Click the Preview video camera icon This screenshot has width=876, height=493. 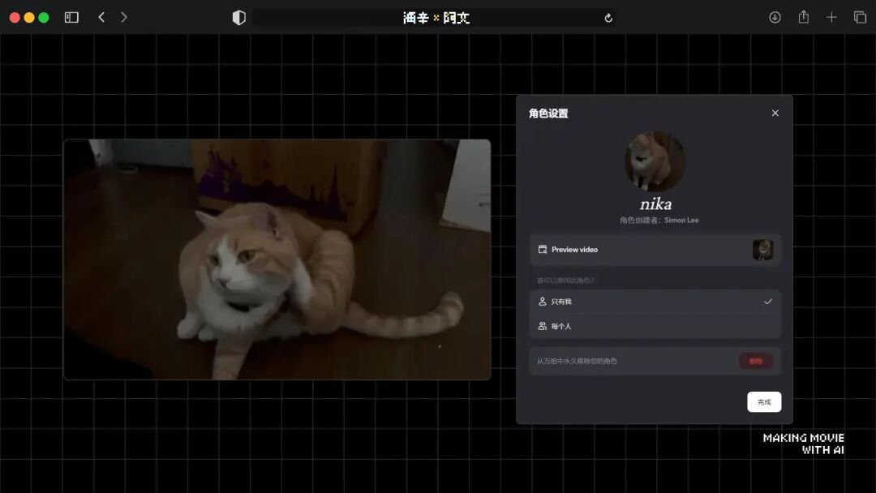click(542, 250)
